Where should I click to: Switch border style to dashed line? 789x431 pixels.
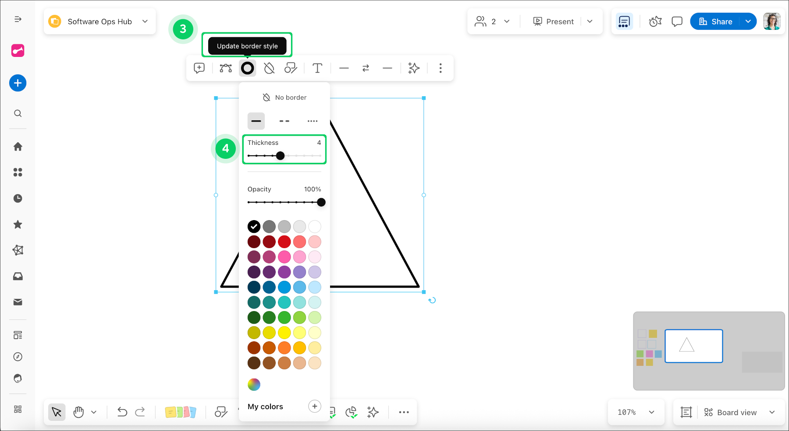pyautogui.click(x=284, y=121)
